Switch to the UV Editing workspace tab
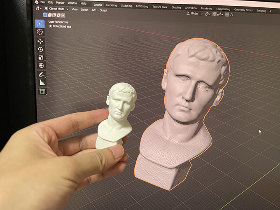 point(142,6)
